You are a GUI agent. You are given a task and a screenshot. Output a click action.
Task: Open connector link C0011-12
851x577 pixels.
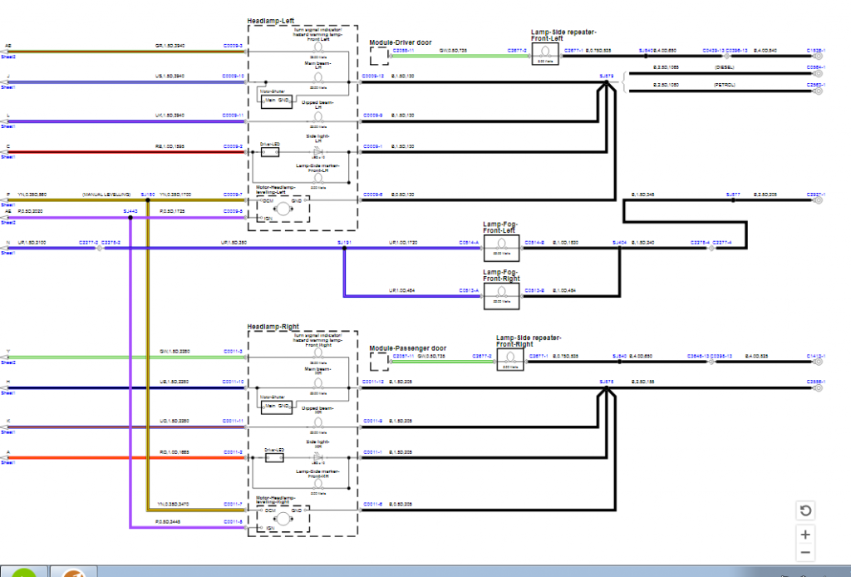373,382
